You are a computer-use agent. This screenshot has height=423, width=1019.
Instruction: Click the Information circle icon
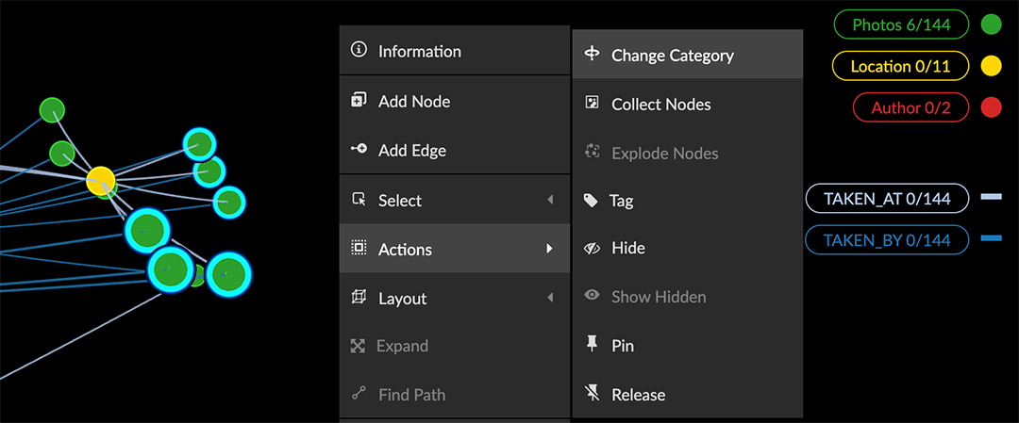point(359,51)
